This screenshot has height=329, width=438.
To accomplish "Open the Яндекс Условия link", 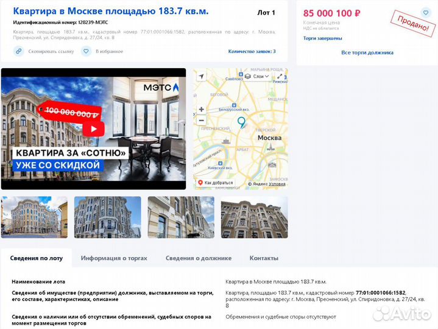I will point(277,184).
